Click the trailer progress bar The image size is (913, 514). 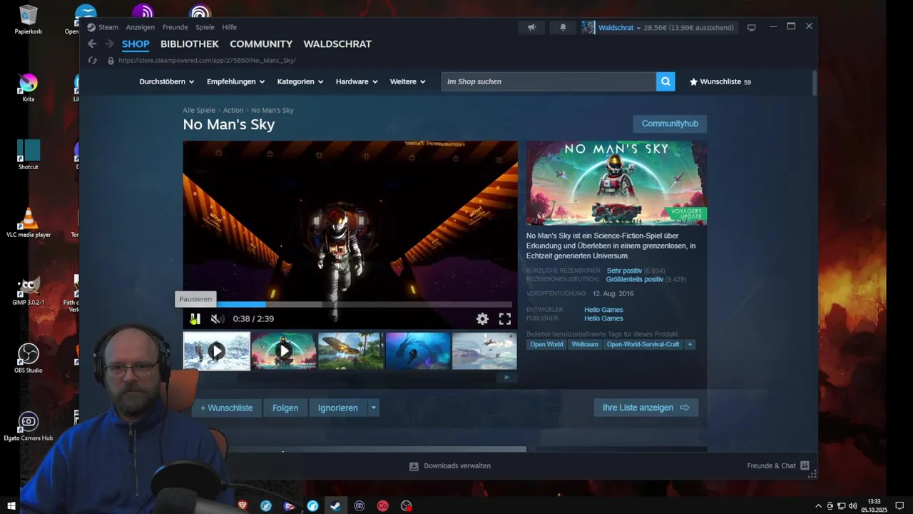350,305
